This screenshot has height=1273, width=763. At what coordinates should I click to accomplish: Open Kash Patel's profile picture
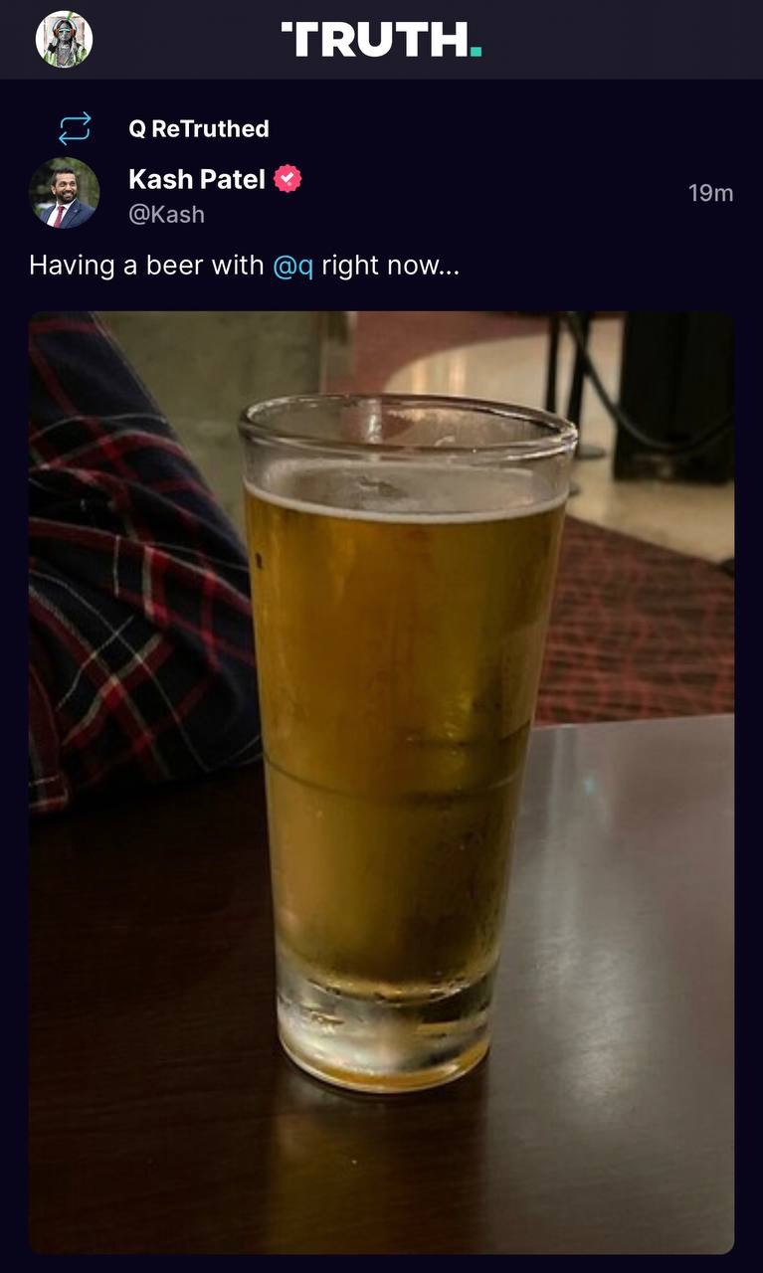pyautogui.click(x=65, y=193)
